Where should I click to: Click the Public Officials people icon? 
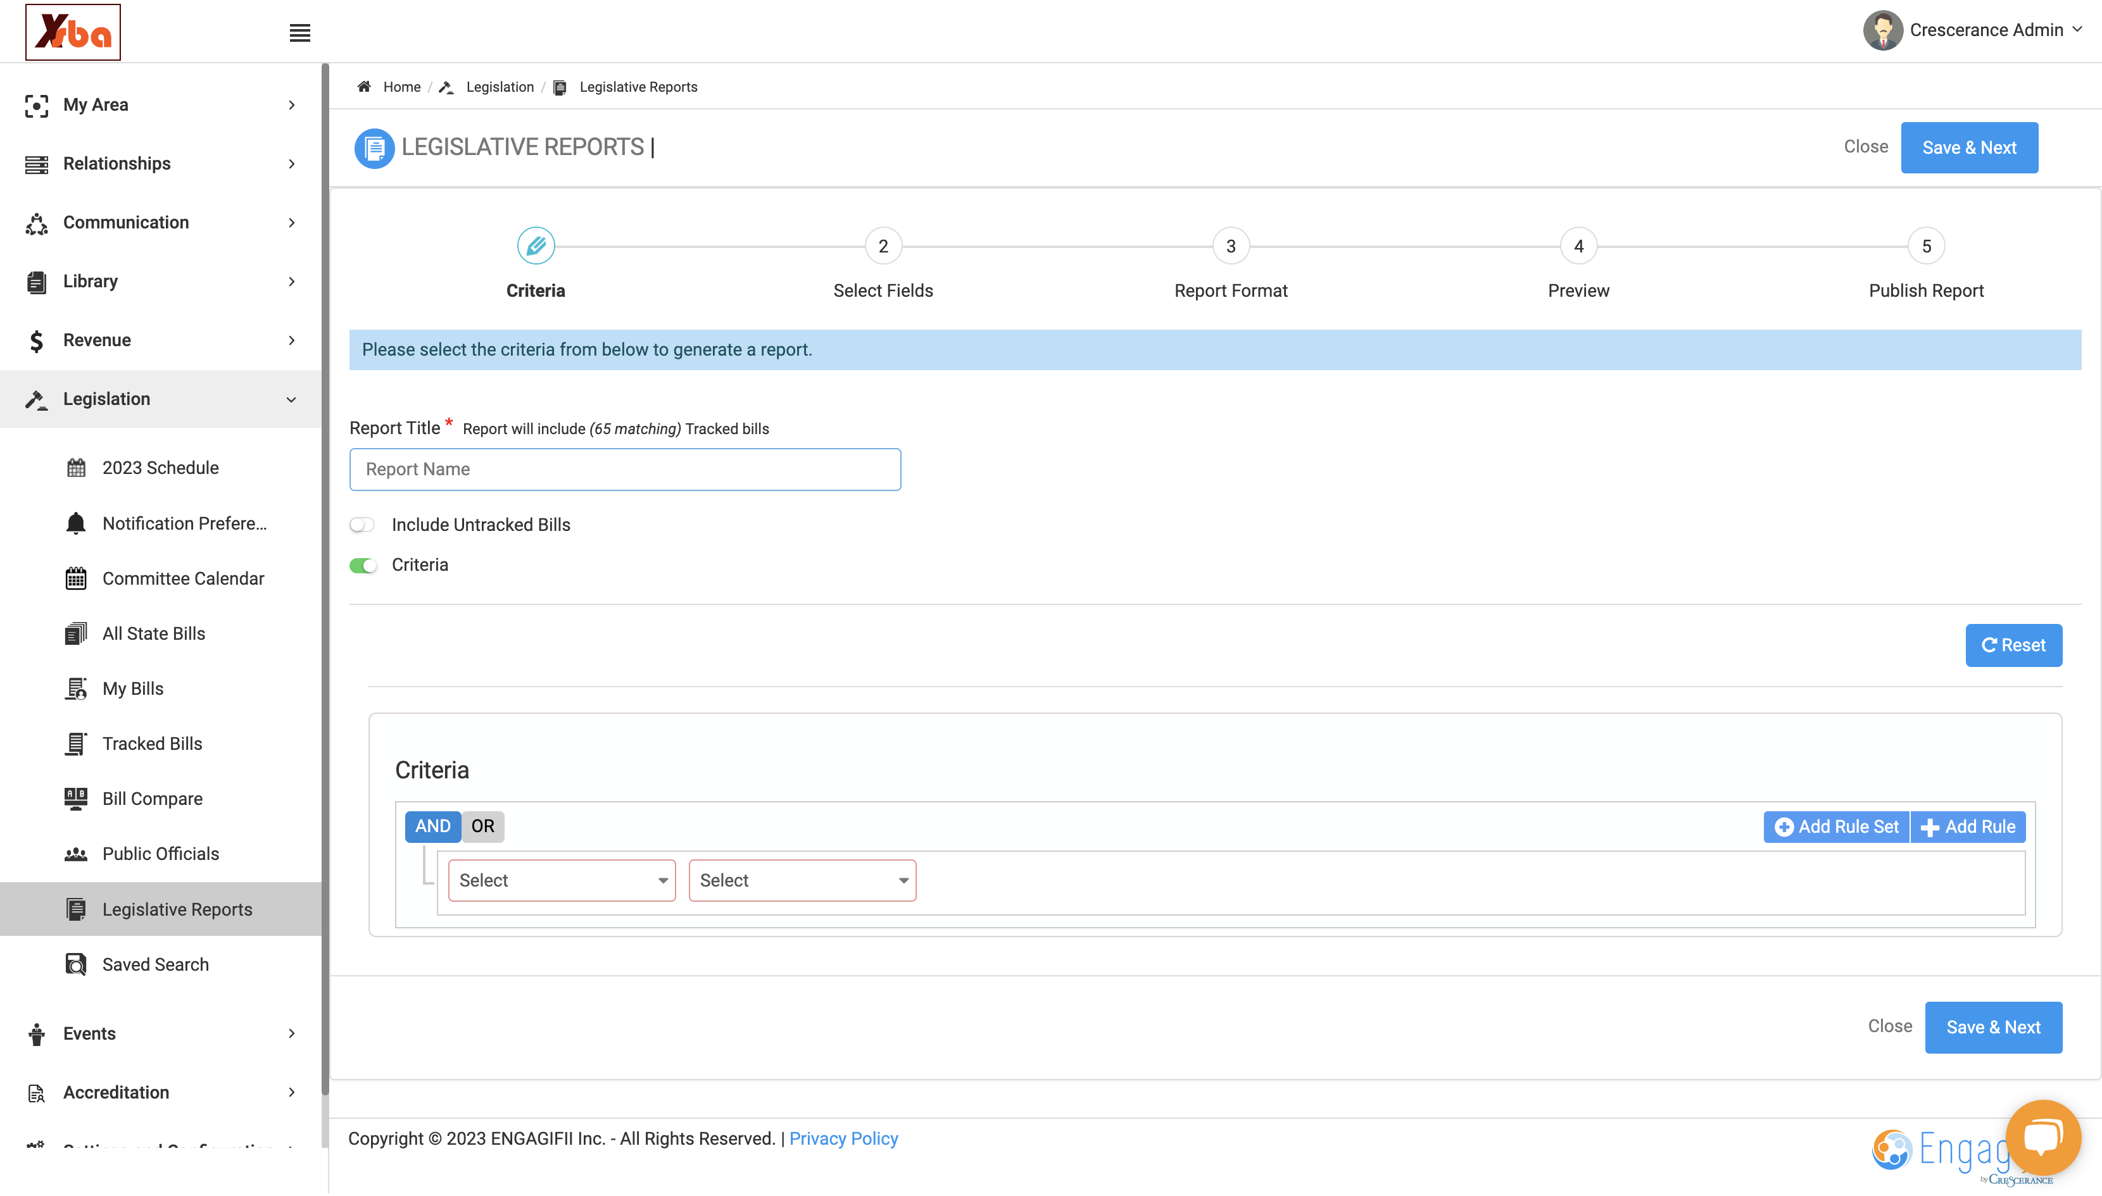click(x=75, y=854)
